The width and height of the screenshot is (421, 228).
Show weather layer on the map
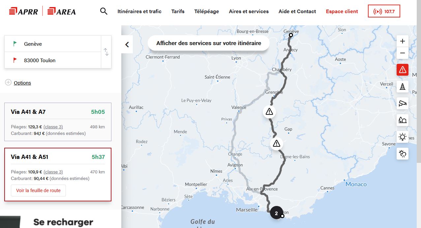(402, 154)
